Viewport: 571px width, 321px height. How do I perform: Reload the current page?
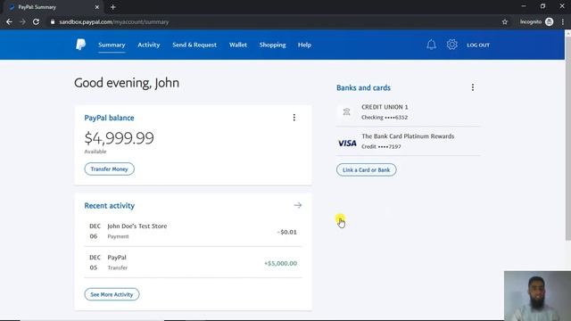point(36,21)
